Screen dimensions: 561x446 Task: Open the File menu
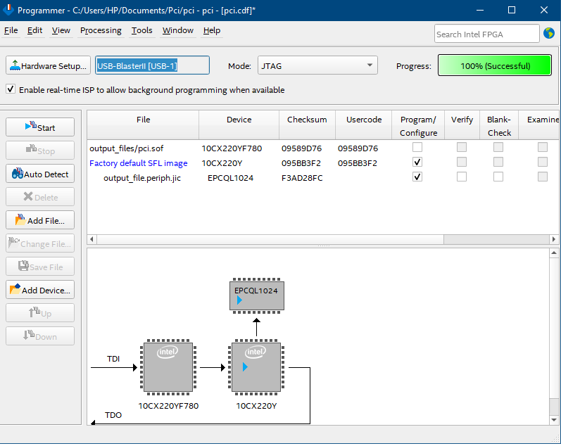[x=11, y=30]
